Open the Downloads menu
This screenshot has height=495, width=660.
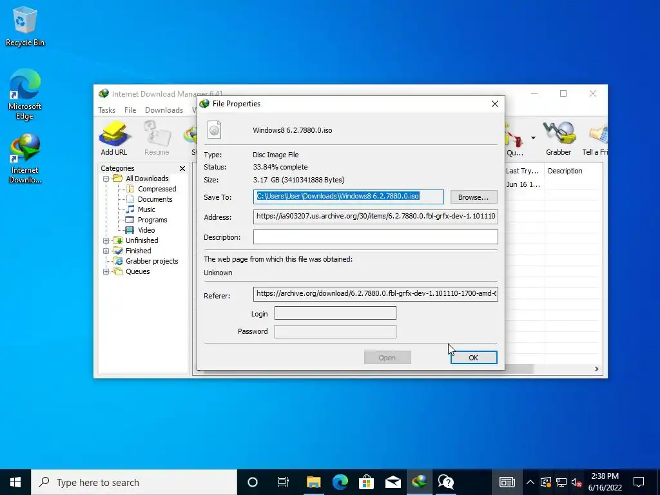(164, 110)
